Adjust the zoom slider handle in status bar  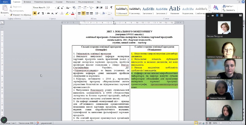[230, 123]
